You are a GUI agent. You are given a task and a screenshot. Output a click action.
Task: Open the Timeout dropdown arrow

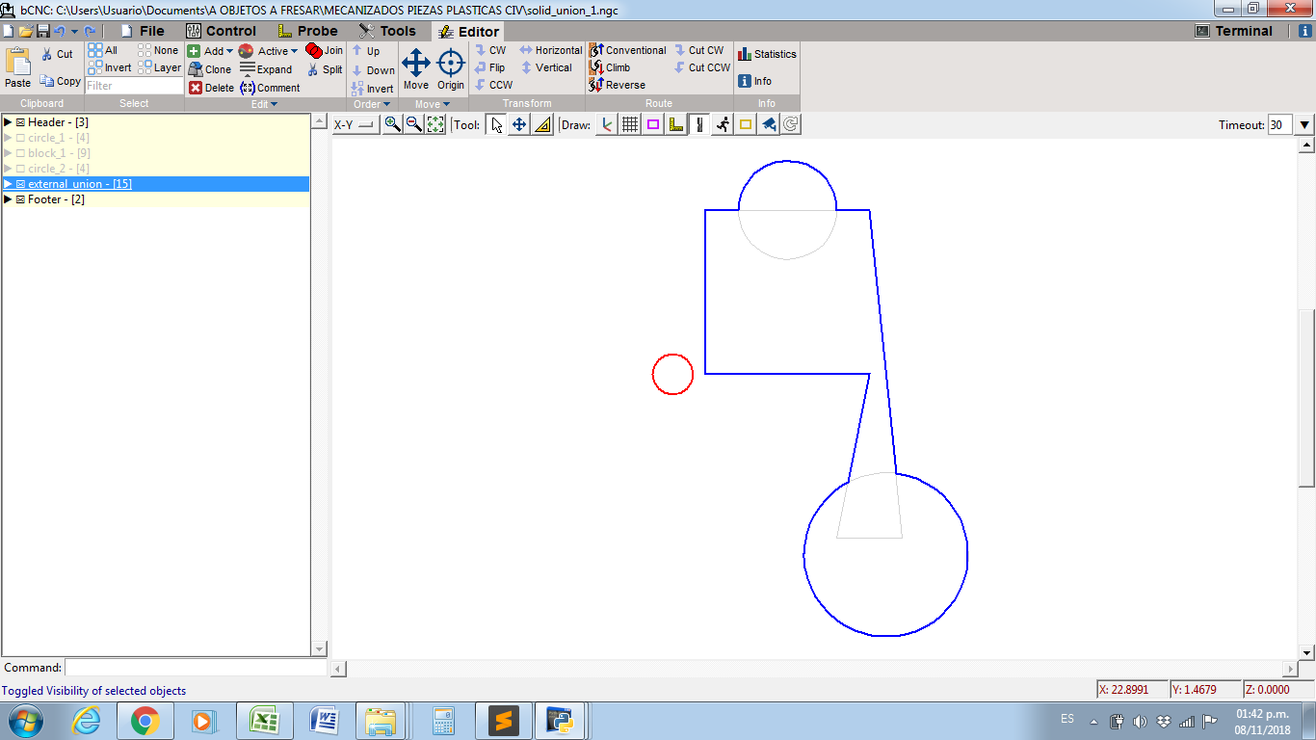point(1304,124)
